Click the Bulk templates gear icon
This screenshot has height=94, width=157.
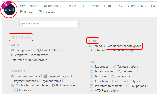53,85
